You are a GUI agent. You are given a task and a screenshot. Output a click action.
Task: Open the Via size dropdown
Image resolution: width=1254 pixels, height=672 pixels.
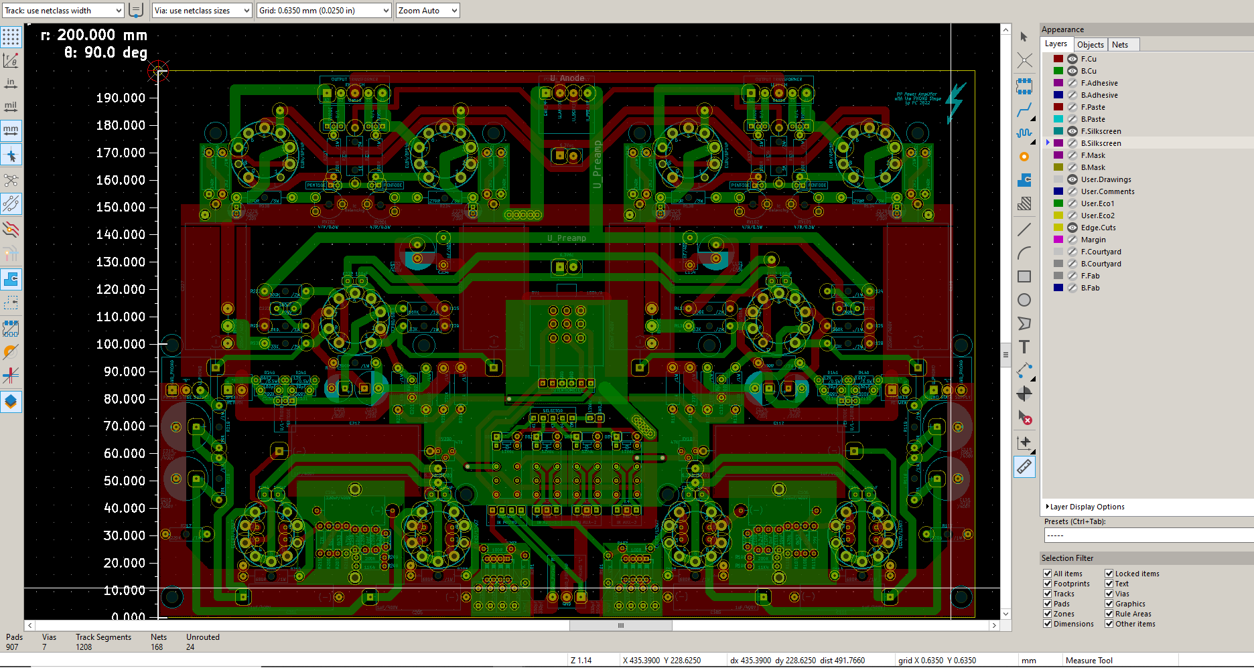click(202, 11)
